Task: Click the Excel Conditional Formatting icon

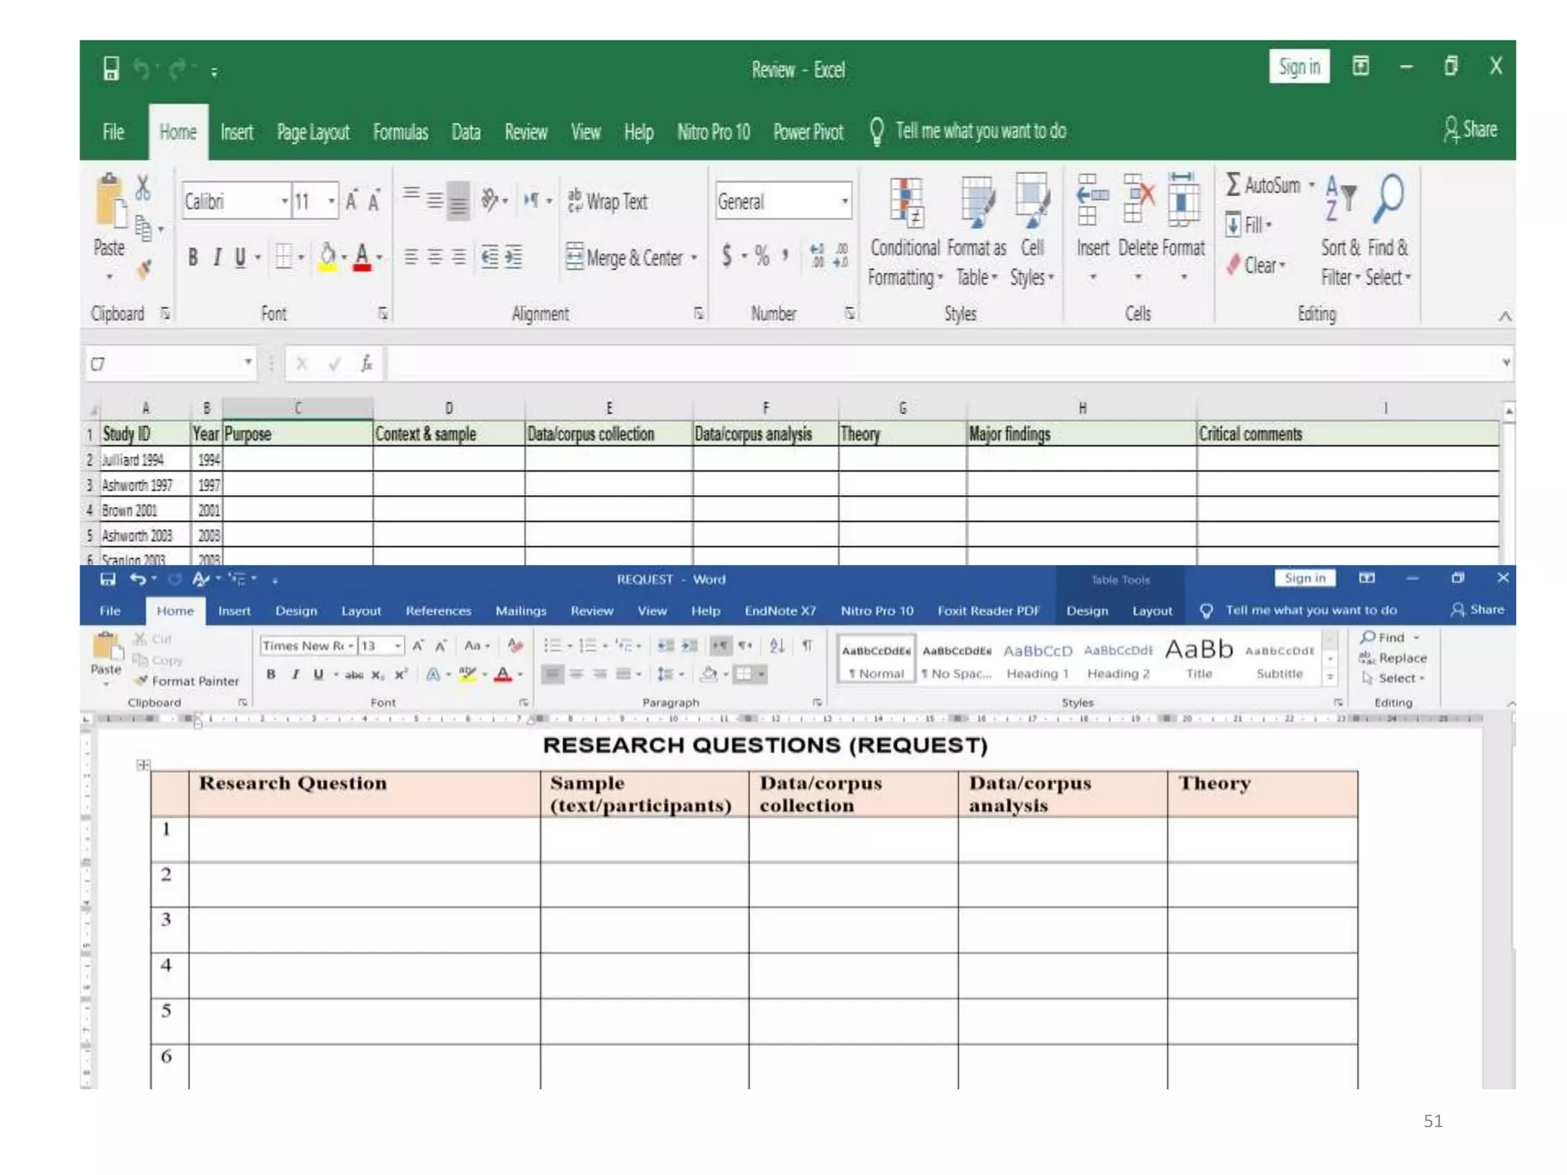Action: [906, 203]
